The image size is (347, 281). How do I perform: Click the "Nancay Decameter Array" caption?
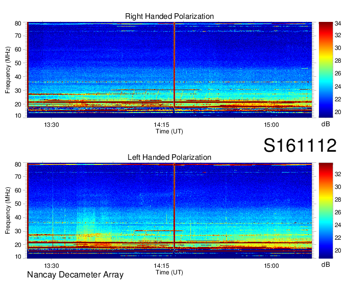click(x=75, y=275)
